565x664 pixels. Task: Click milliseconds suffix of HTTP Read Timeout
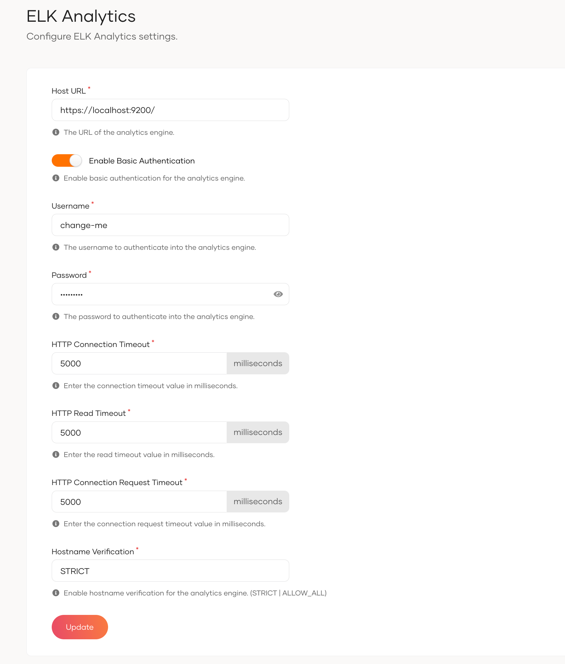258,432
